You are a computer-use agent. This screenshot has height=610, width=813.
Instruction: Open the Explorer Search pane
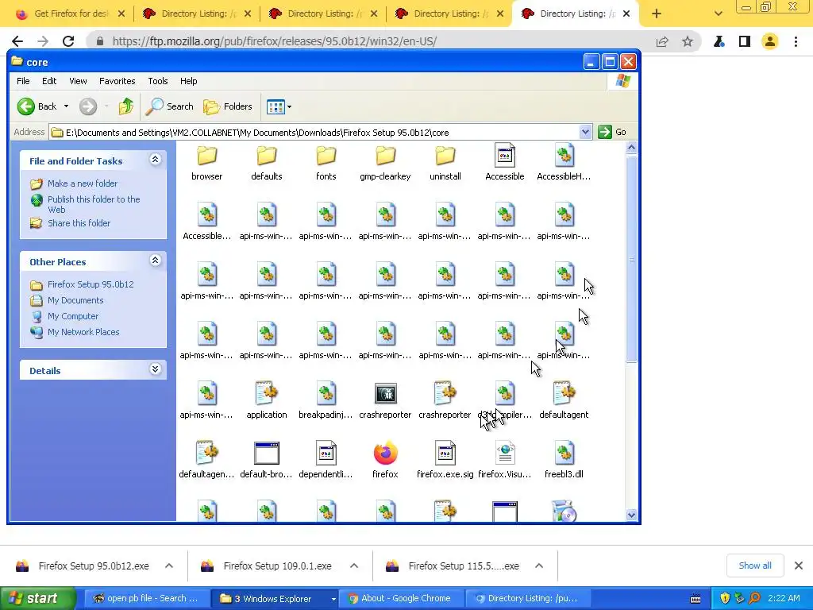point(170,106)
